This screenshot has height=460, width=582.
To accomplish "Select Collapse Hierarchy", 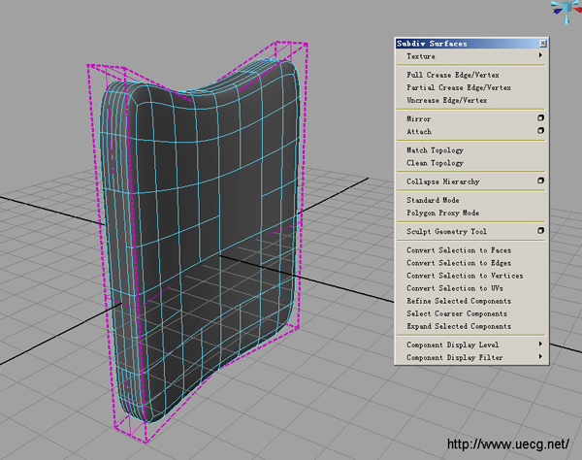I will pos(443,181).
